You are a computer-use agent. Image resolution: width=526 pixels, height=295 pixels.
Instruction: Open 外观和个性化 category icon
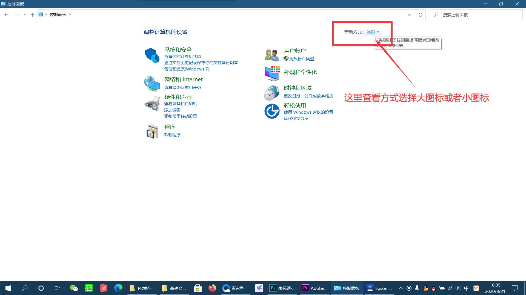(x=272, y=73)
